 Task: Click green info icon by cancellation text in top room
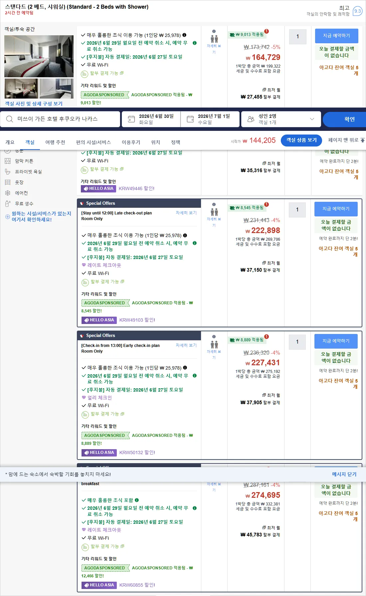click(x=195, y=43)
